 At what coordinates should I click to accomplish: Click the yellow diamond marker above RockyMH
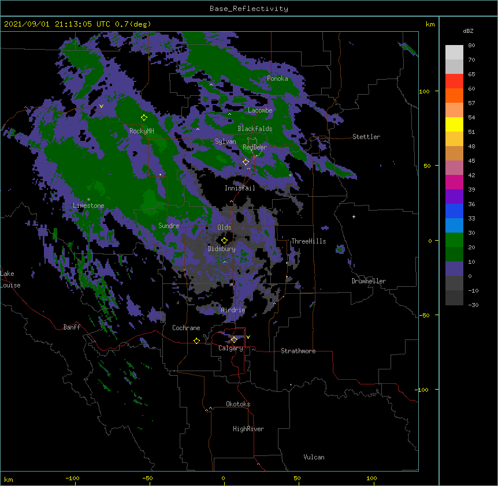[144, 118]
